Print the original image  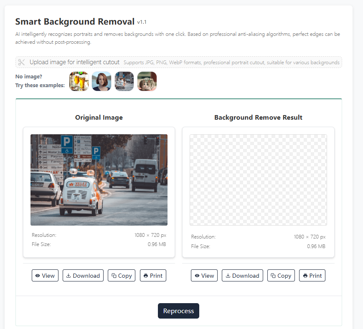pos(153,276)
